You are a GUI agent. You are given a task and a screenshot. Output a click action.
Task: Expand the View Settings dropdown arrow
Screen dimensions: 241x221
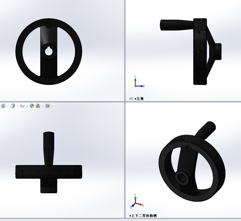point(52,106)
